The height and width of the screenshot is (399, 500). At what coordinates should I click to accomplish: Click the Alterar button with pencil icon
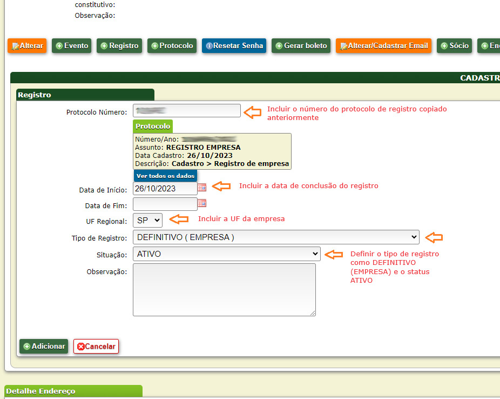(28, 46)
